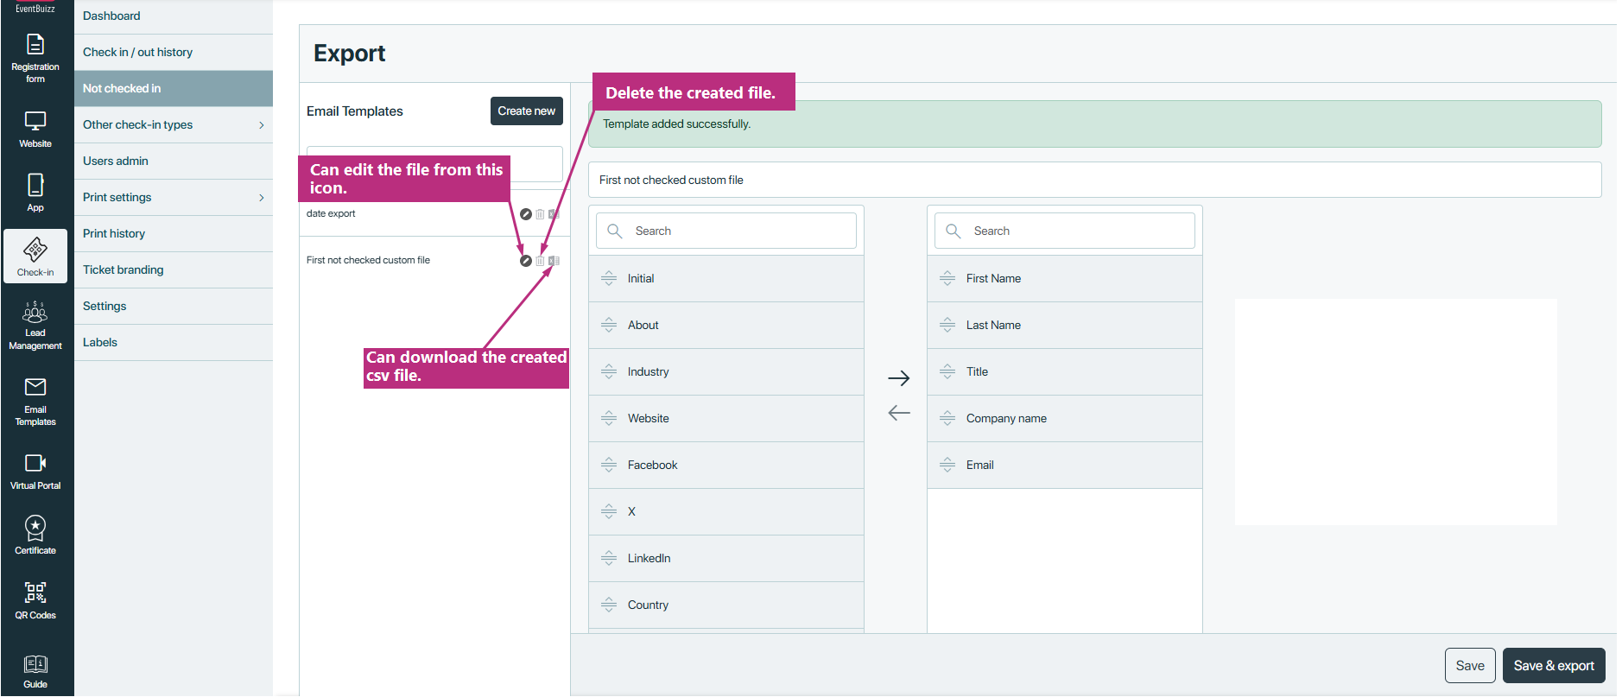Open the Virtual Portal sidebar icon
Screen dimensions: 1622x697
coord(35,471)
